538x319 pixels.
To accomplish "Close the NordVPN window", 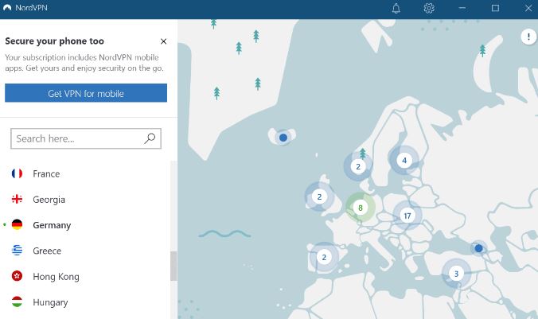I will [528, 8].
